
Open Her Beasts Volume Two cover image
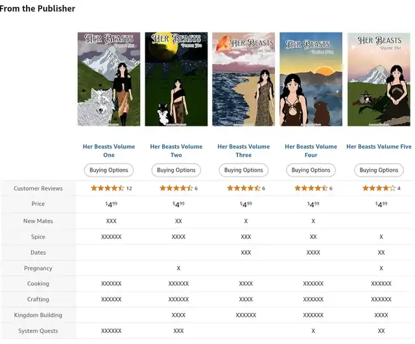click(176, 79)
